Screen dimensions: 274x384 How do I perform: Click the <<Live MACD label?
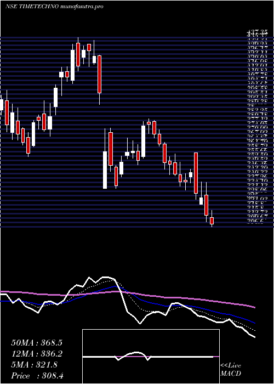pos(231,370)
